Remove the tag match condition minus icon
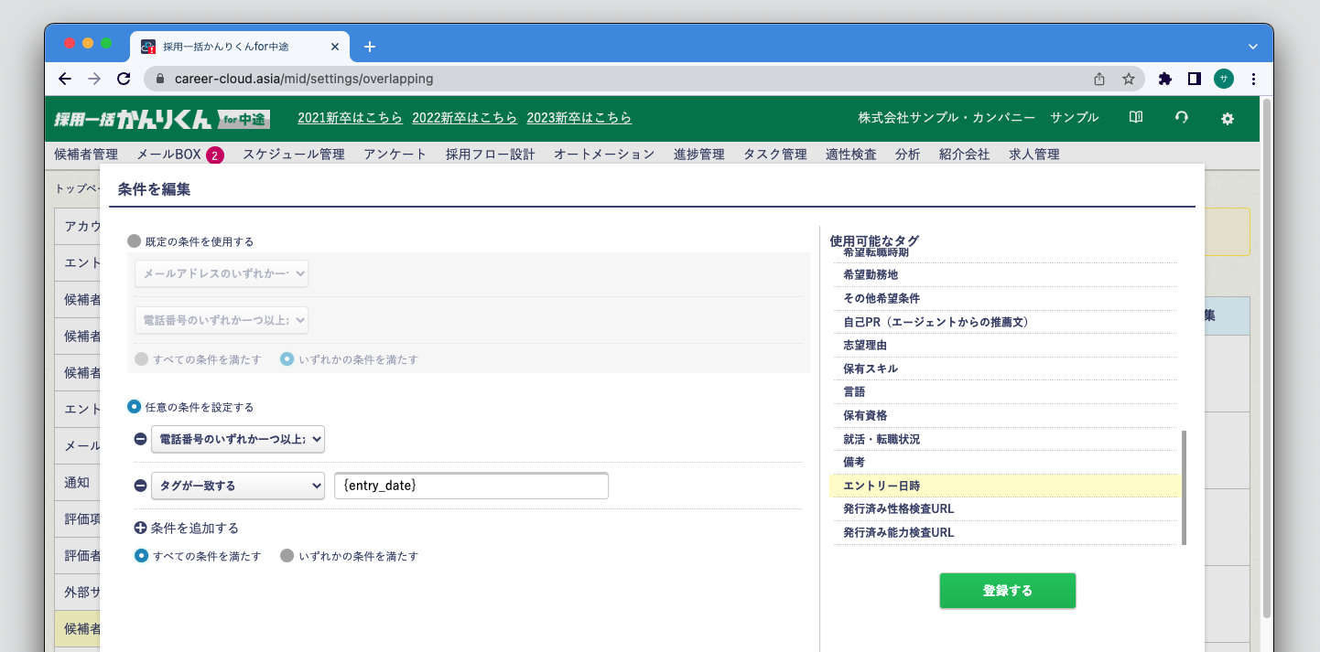 click(140, 486)
